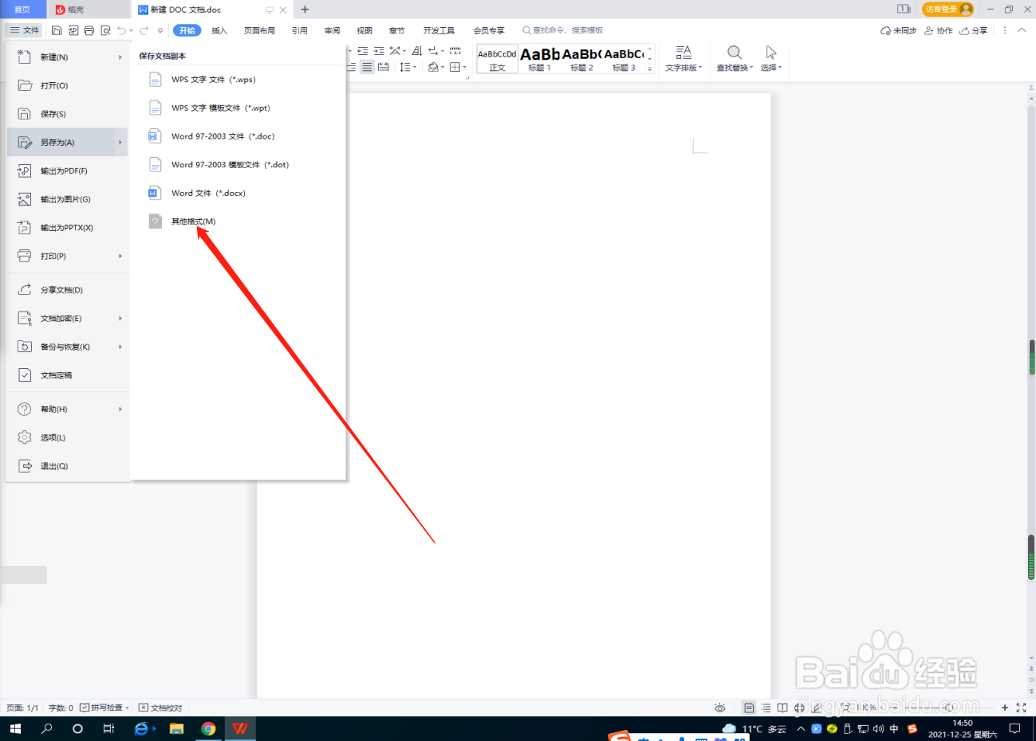The height and width of the screenshot is (741, 1036).
Task: Click the save icon in quick access toolbar
Action: [x=57, y=30]
